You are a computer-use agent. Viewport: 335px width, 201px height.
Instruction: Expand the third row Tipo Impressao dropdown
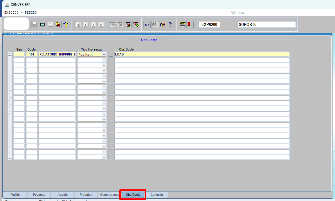coord(104,65)
